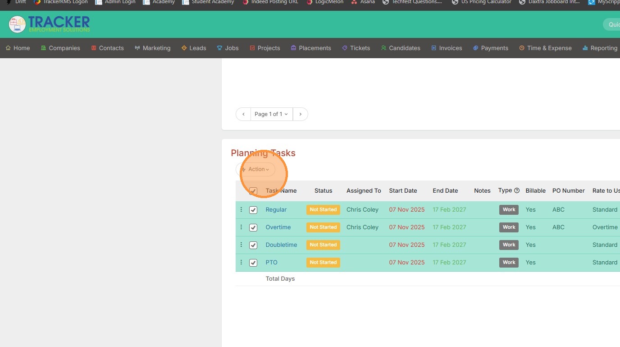Click start date 07 Nov 2025 for Doubletime
The width and height of the screenshot is (620, 347).
(x=407, y=245)
